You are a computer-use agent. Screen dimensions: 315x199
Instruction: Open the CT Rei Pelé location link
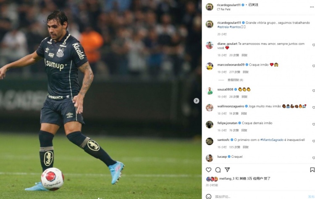click(223, 9)
